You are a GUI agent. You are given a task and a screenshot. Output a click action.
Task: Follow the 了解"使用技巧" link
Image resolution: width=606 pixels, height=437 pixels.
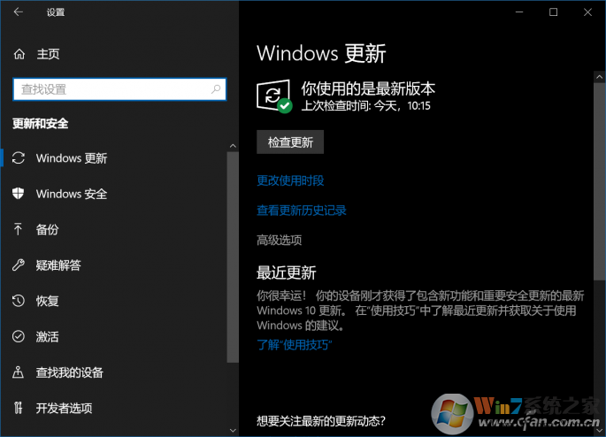tap(295, 344)
